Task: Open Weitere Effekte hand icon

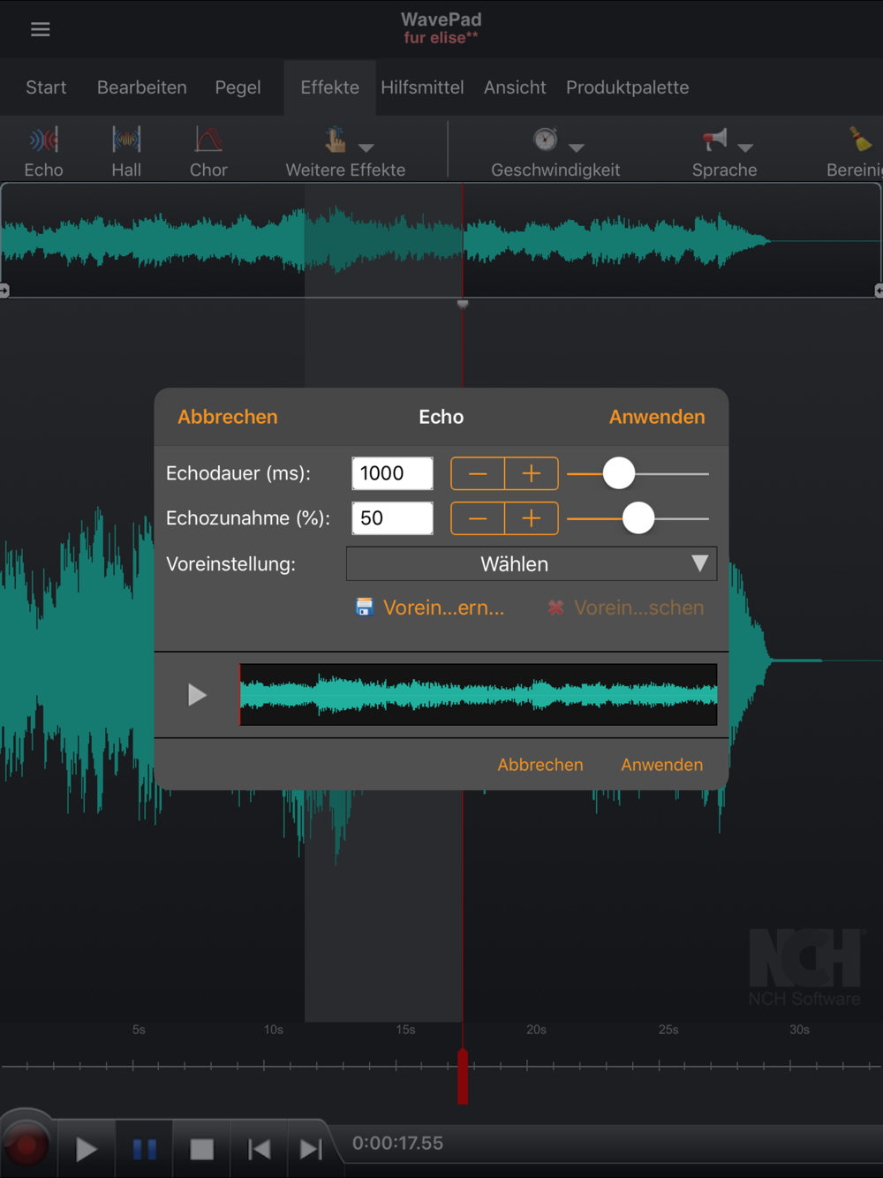Action: [335, 140]
